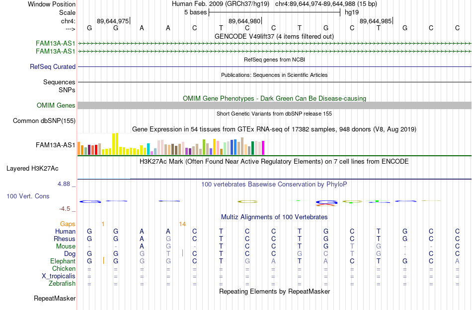
Task: Open GENCODE V49lift37 track title
Action: pyautogui.click(x=274, y=37)
